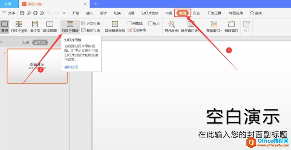Screen dimensions: 291x150
Task: Switch to 幻灯片 thumbnails pane
Action: [x=40, y=42]
